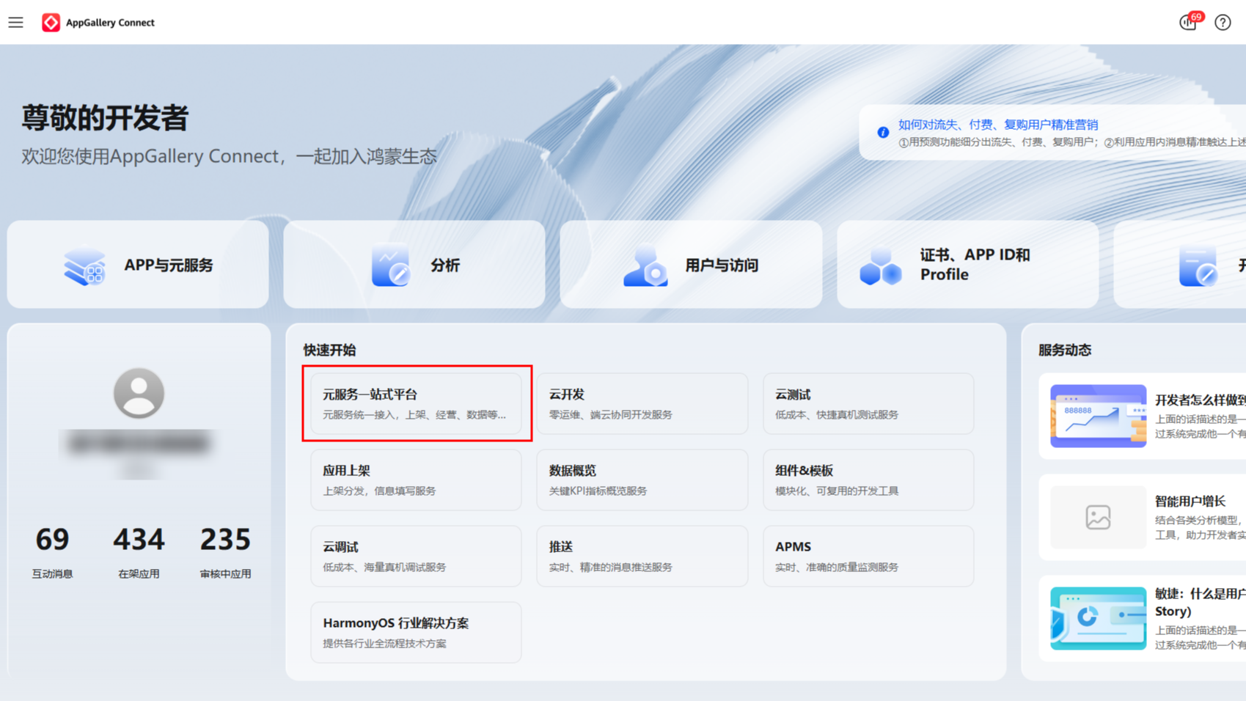Open the help question mark icon
The image size is (1246, 701).
[x=1223, y=23]
